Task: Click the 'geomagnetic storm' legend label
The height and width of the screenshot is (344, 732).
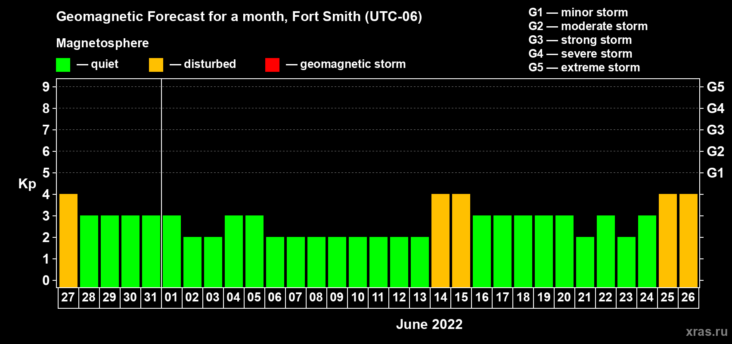Action: [x=353, y=64]
